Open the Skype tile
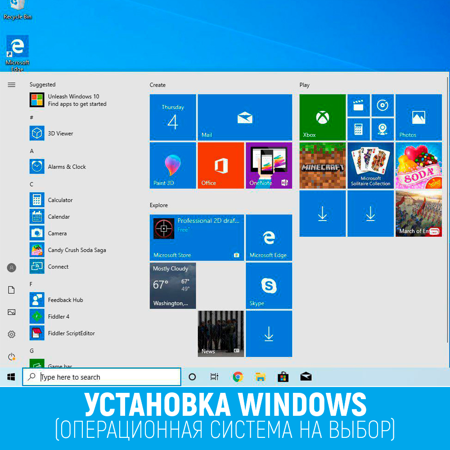 click(x=269, y=286)
